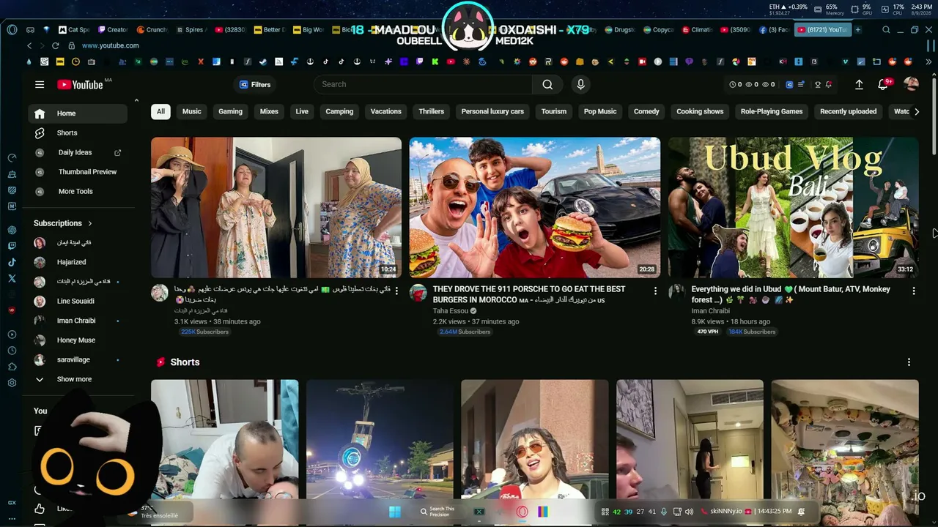
Task: Open X from the browser sidebar
Action: [12, 278]
